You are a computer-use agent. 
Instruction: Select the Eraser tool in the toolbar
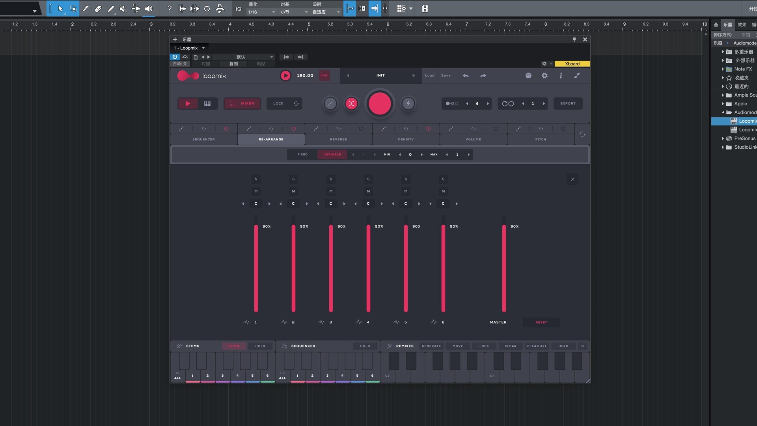[98, 8]
